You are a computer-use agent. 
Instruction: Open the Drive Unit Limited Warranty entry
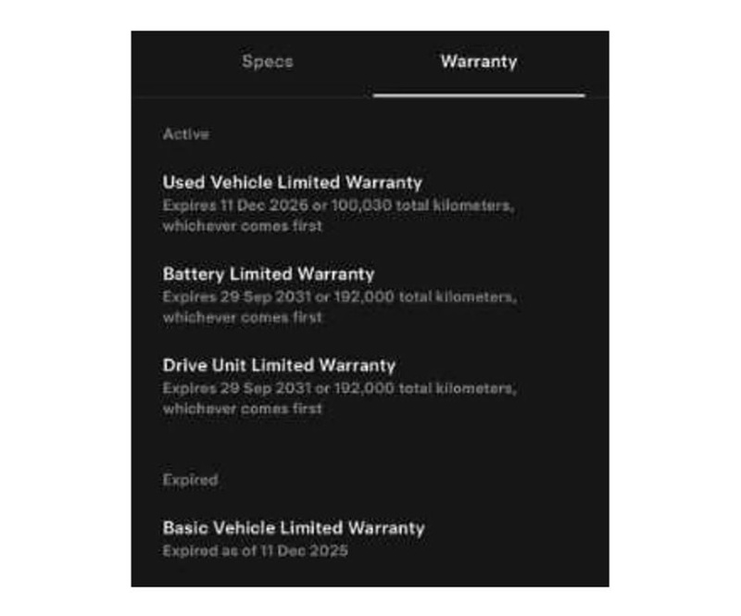(279, 365)
